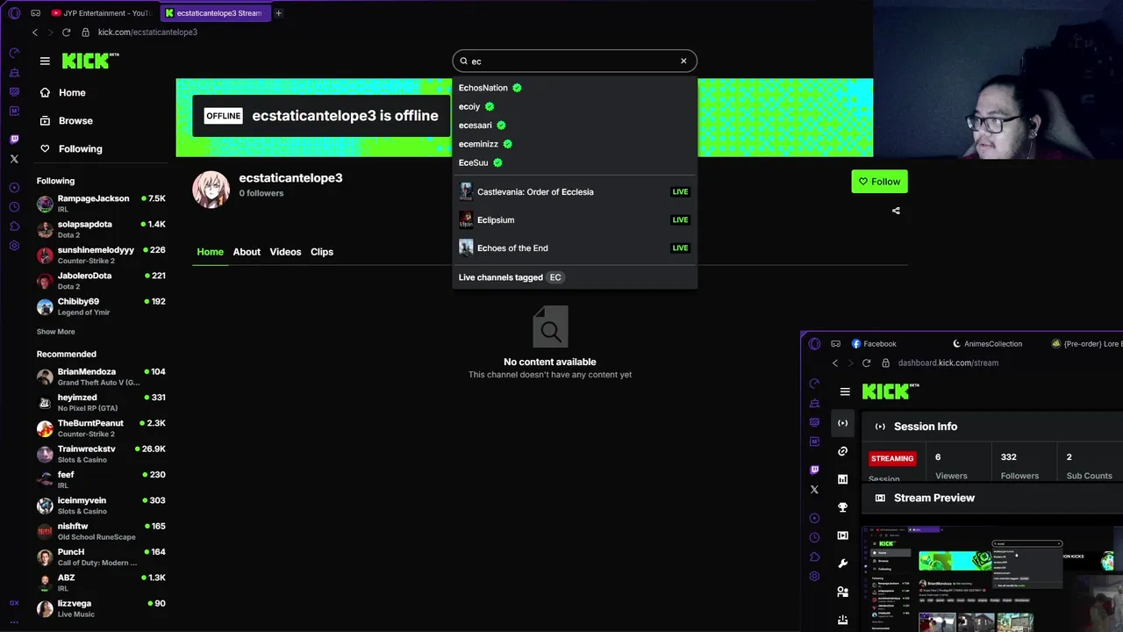Click Live channels tagged EC
Image resolution: width=1123 pixels, height=632 pixels.
coord(575,277)
